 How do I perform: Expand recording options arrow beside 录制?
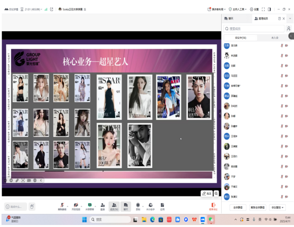[x=143, y=206]
